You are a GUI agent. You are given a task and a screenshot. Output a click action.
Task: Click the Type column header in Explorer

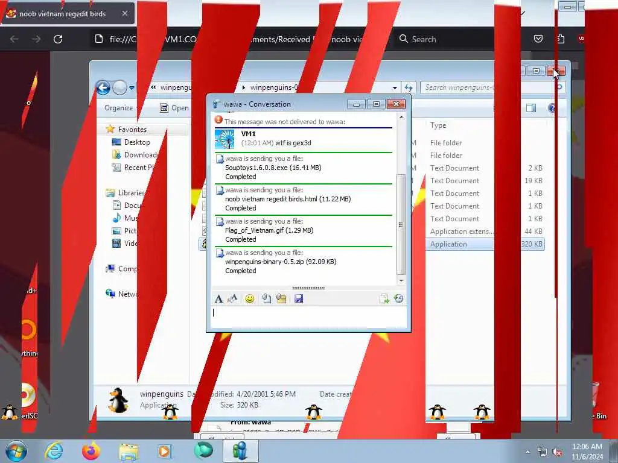[438, 125]
